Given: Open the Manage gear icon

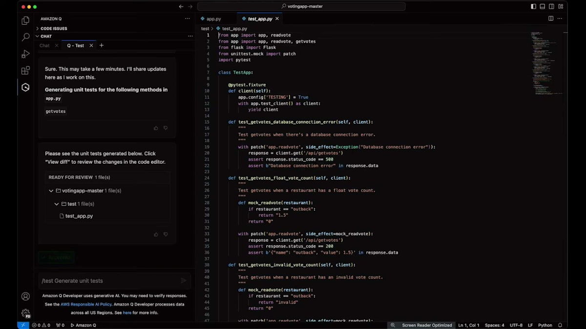Looking at the screenshot, I should pyautogui.click(x=25, y=313).
